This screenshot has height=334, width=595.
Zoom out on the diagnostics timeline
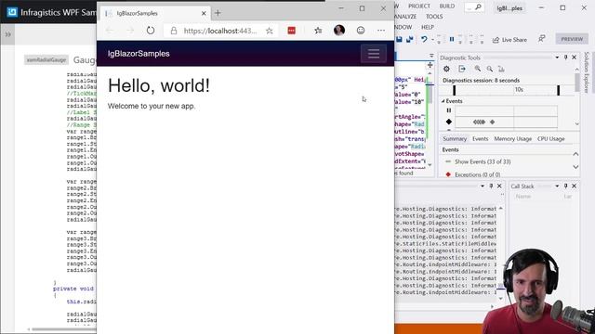(490, 69)
